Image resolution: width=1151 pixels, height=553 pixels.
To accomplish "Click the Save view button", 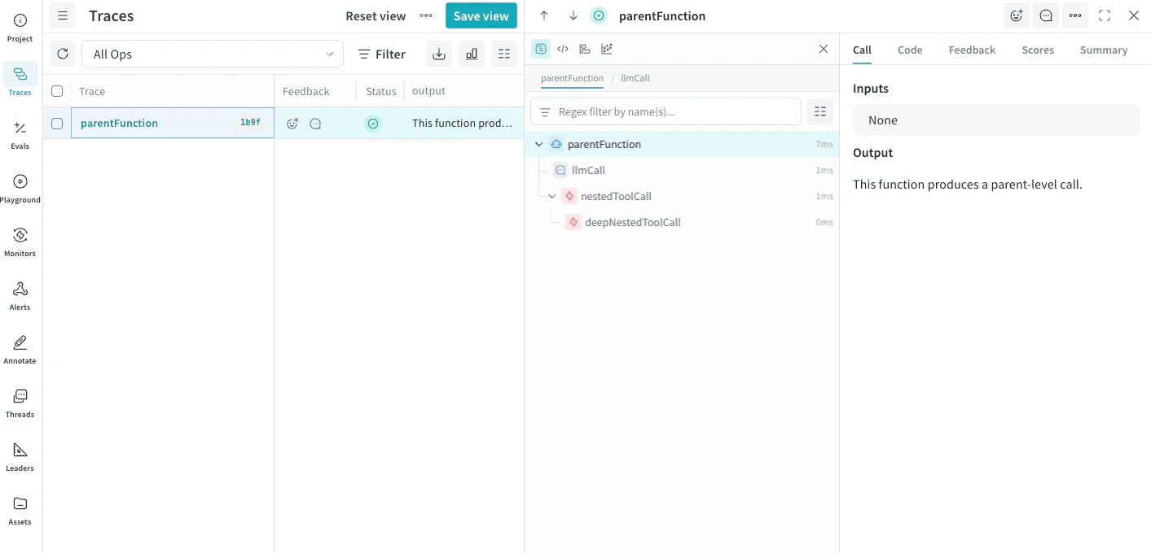I will (481, 15).
